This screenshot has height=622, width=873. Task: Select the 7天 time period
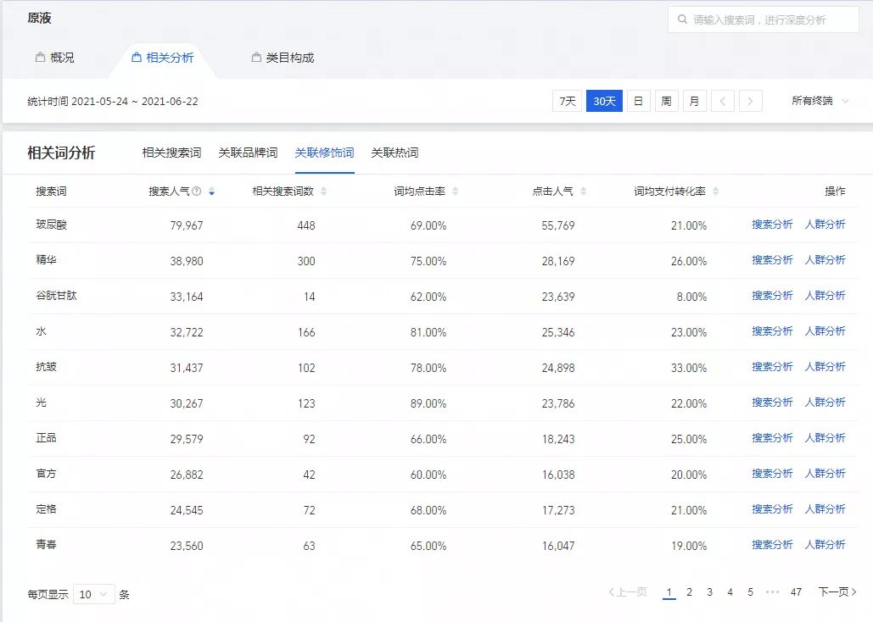[567, 100]
